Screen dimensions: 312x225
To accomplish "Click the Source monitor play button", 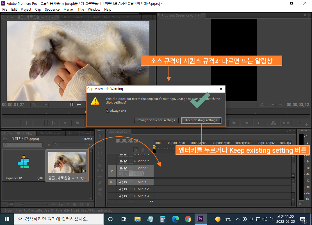I will click(x=78, y=123).
